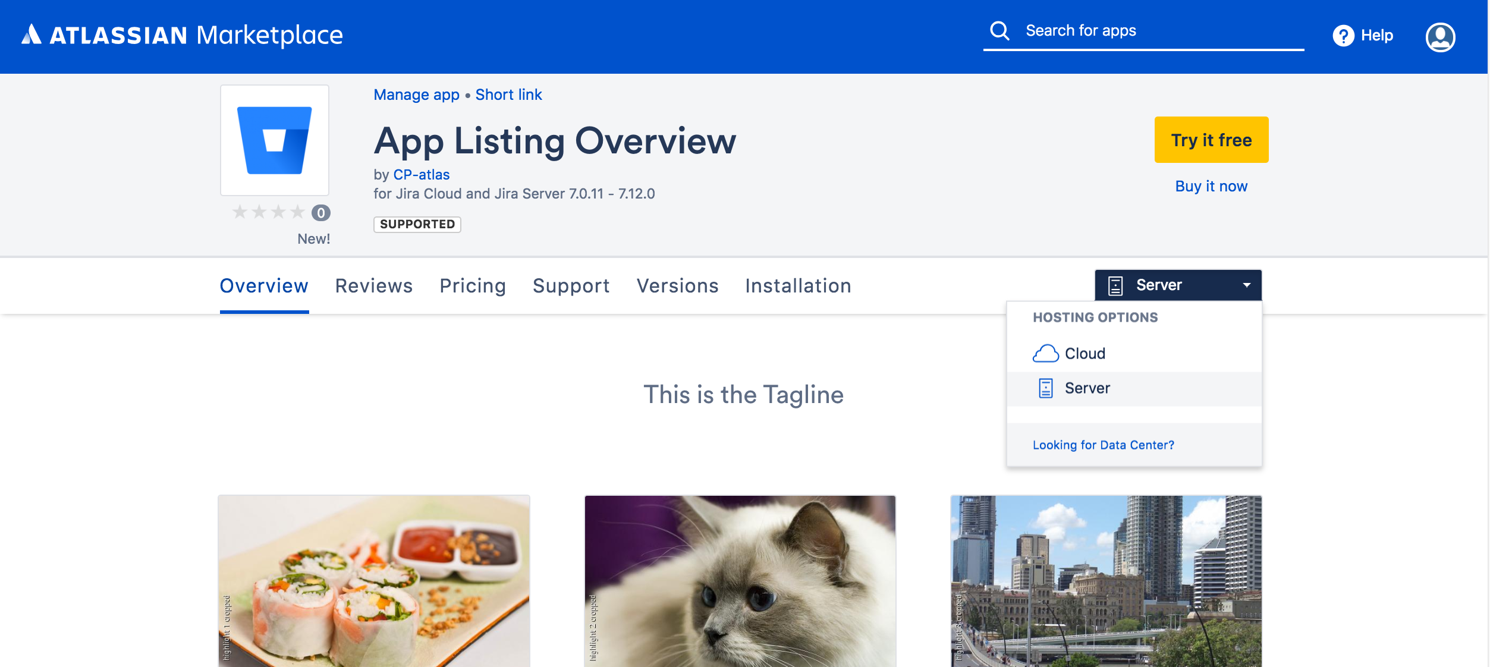Open the Pricing tab
This screenshot has height=667, width=1490.
[x=473, y=286]
